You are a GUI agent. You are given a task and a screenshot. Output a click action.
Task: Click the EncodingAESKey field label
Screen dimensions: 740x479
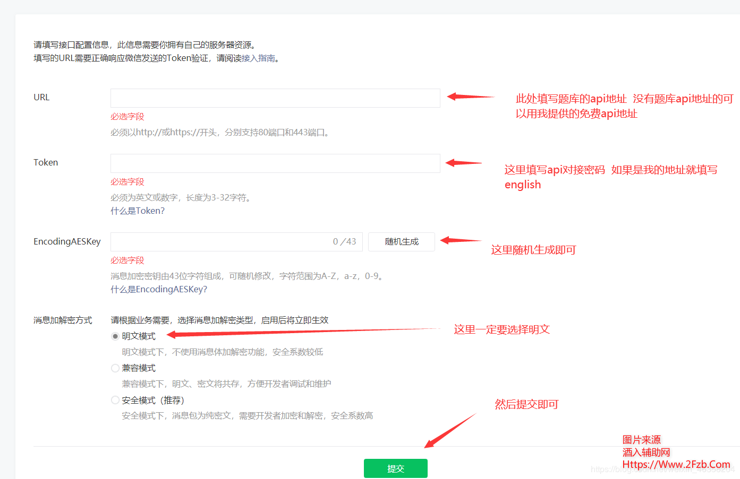67,242
